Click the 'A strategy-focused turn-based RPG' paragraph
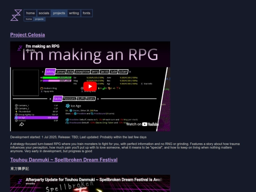 click(x=125, y=147)
